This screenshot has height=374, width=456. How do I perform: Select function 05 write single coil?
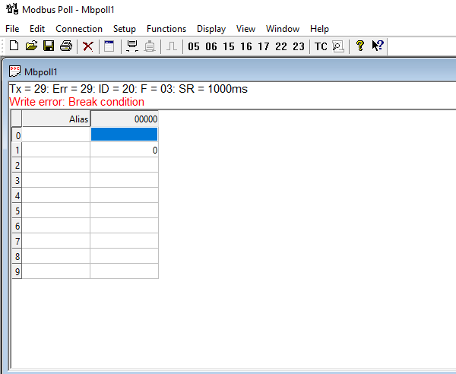(194, 46)
